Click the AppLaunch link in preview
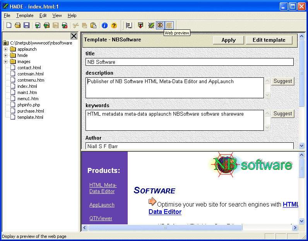The image size is (308, 241). coord(102,205)
